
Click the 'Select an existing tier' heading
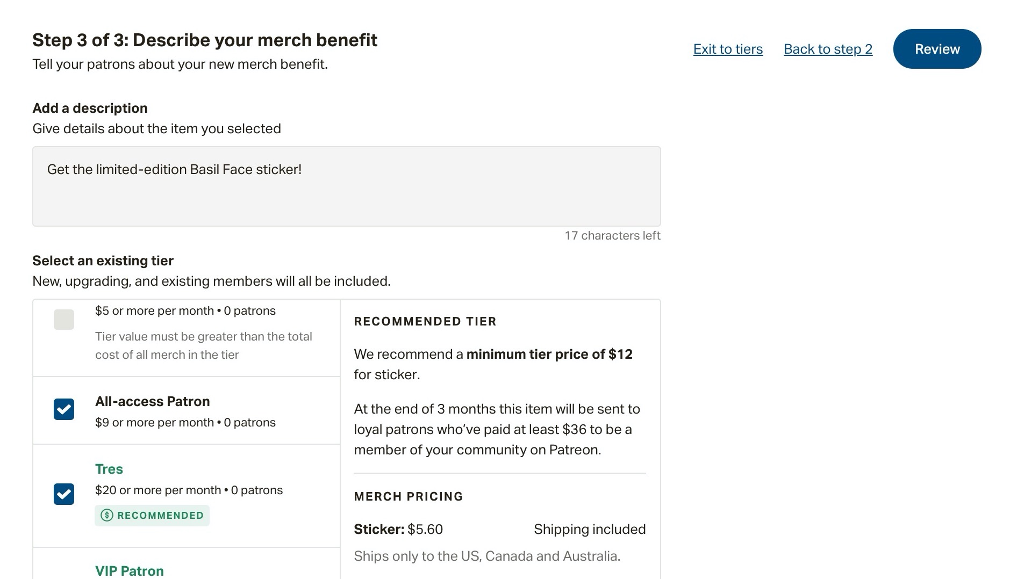coord(103,260)
